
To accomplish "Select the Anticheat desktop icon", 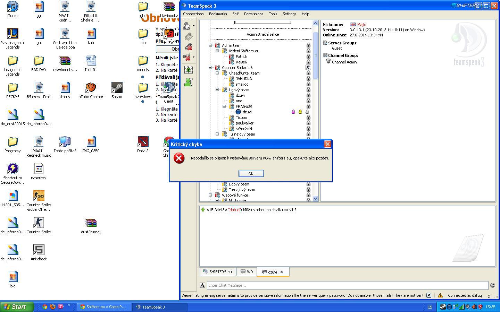I will click(x=39, y=253).
